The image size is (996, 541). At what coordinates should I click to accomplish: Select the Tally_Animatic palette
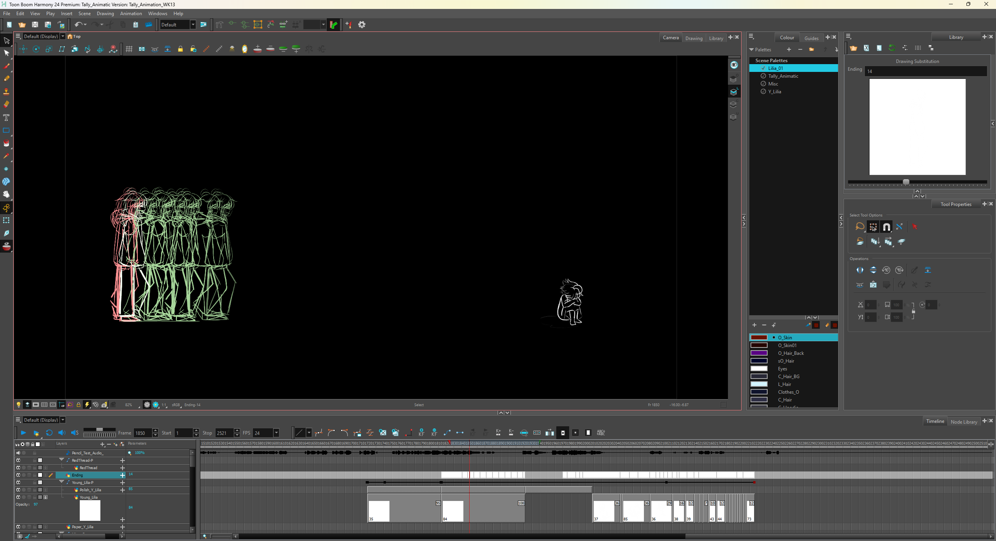(783, 76)
